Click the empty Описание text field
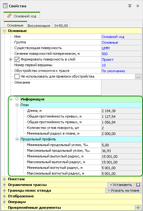143x211 pixels. coord(121,87)
